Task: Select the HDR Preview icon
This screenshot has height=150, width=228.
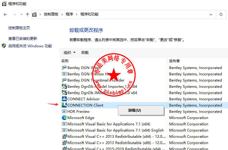Action: point(64,111)
